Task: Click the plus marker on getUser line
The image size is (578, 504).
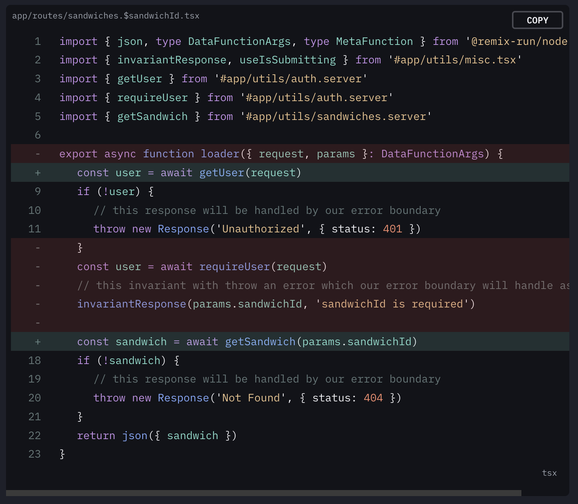Action: point(37,172)
